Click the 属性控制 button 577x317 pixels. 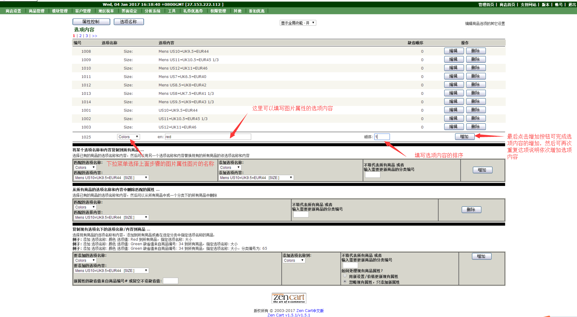coord(91,22)
